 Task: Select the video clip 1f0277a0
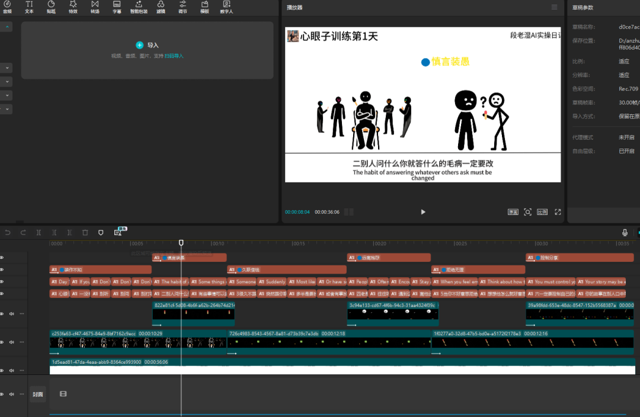pyautogui.click(x=532, y=342)
